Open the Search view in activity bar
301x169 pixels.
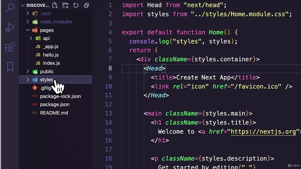point(10,8)
